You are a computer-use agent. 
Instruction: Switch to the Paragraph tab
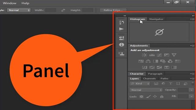[x=155, y=74]
